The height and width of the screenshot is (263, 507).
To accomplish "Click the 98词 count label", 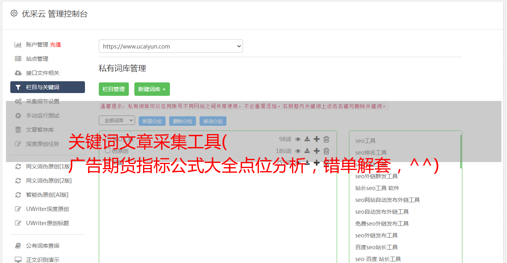I will point(285,139).
